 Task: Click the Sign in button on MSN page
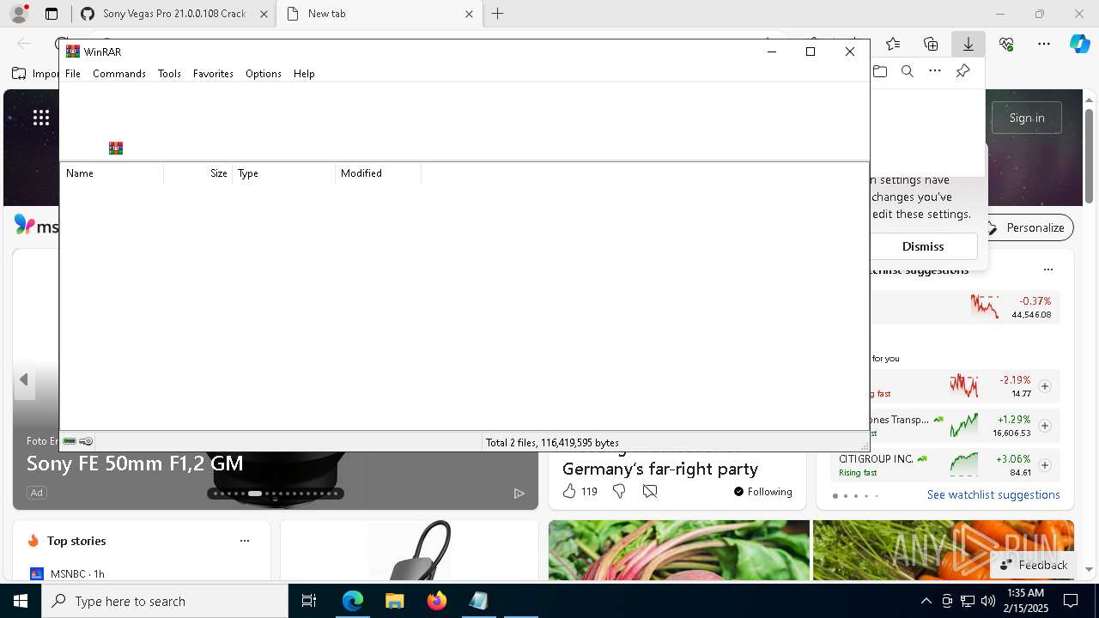1027,118
